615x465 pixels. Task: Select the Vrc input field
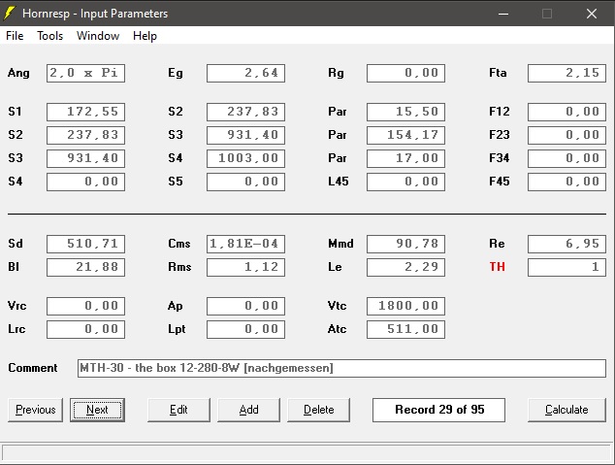click(86, 306)
